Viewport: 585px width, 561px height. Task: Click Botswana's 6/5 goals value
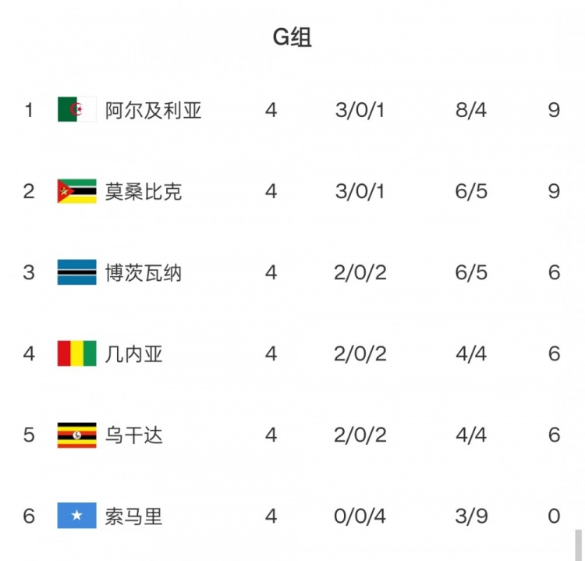pos(470,272)
